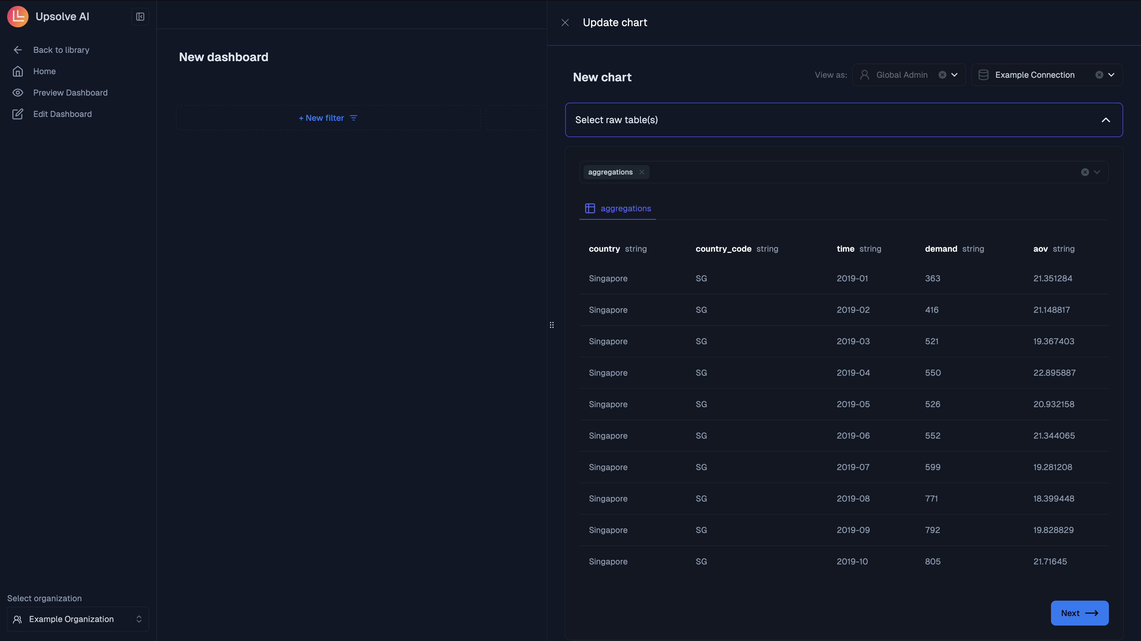The image size is (1141, 641).
Task: Clear the Global Admin selection with the X icon
Action: click(x=943, y=74)
